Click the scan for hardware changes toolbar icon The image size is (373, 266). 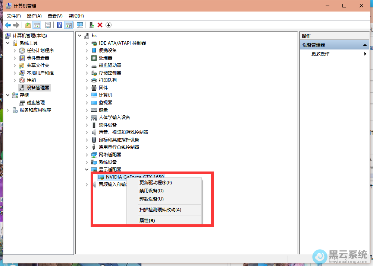[x=80, y=25]
